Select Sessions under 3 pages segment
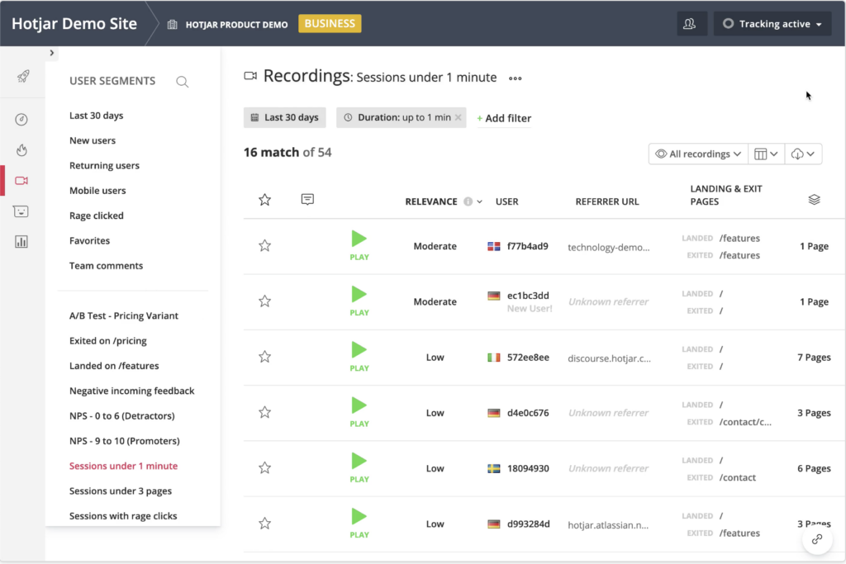 (121, 491)
